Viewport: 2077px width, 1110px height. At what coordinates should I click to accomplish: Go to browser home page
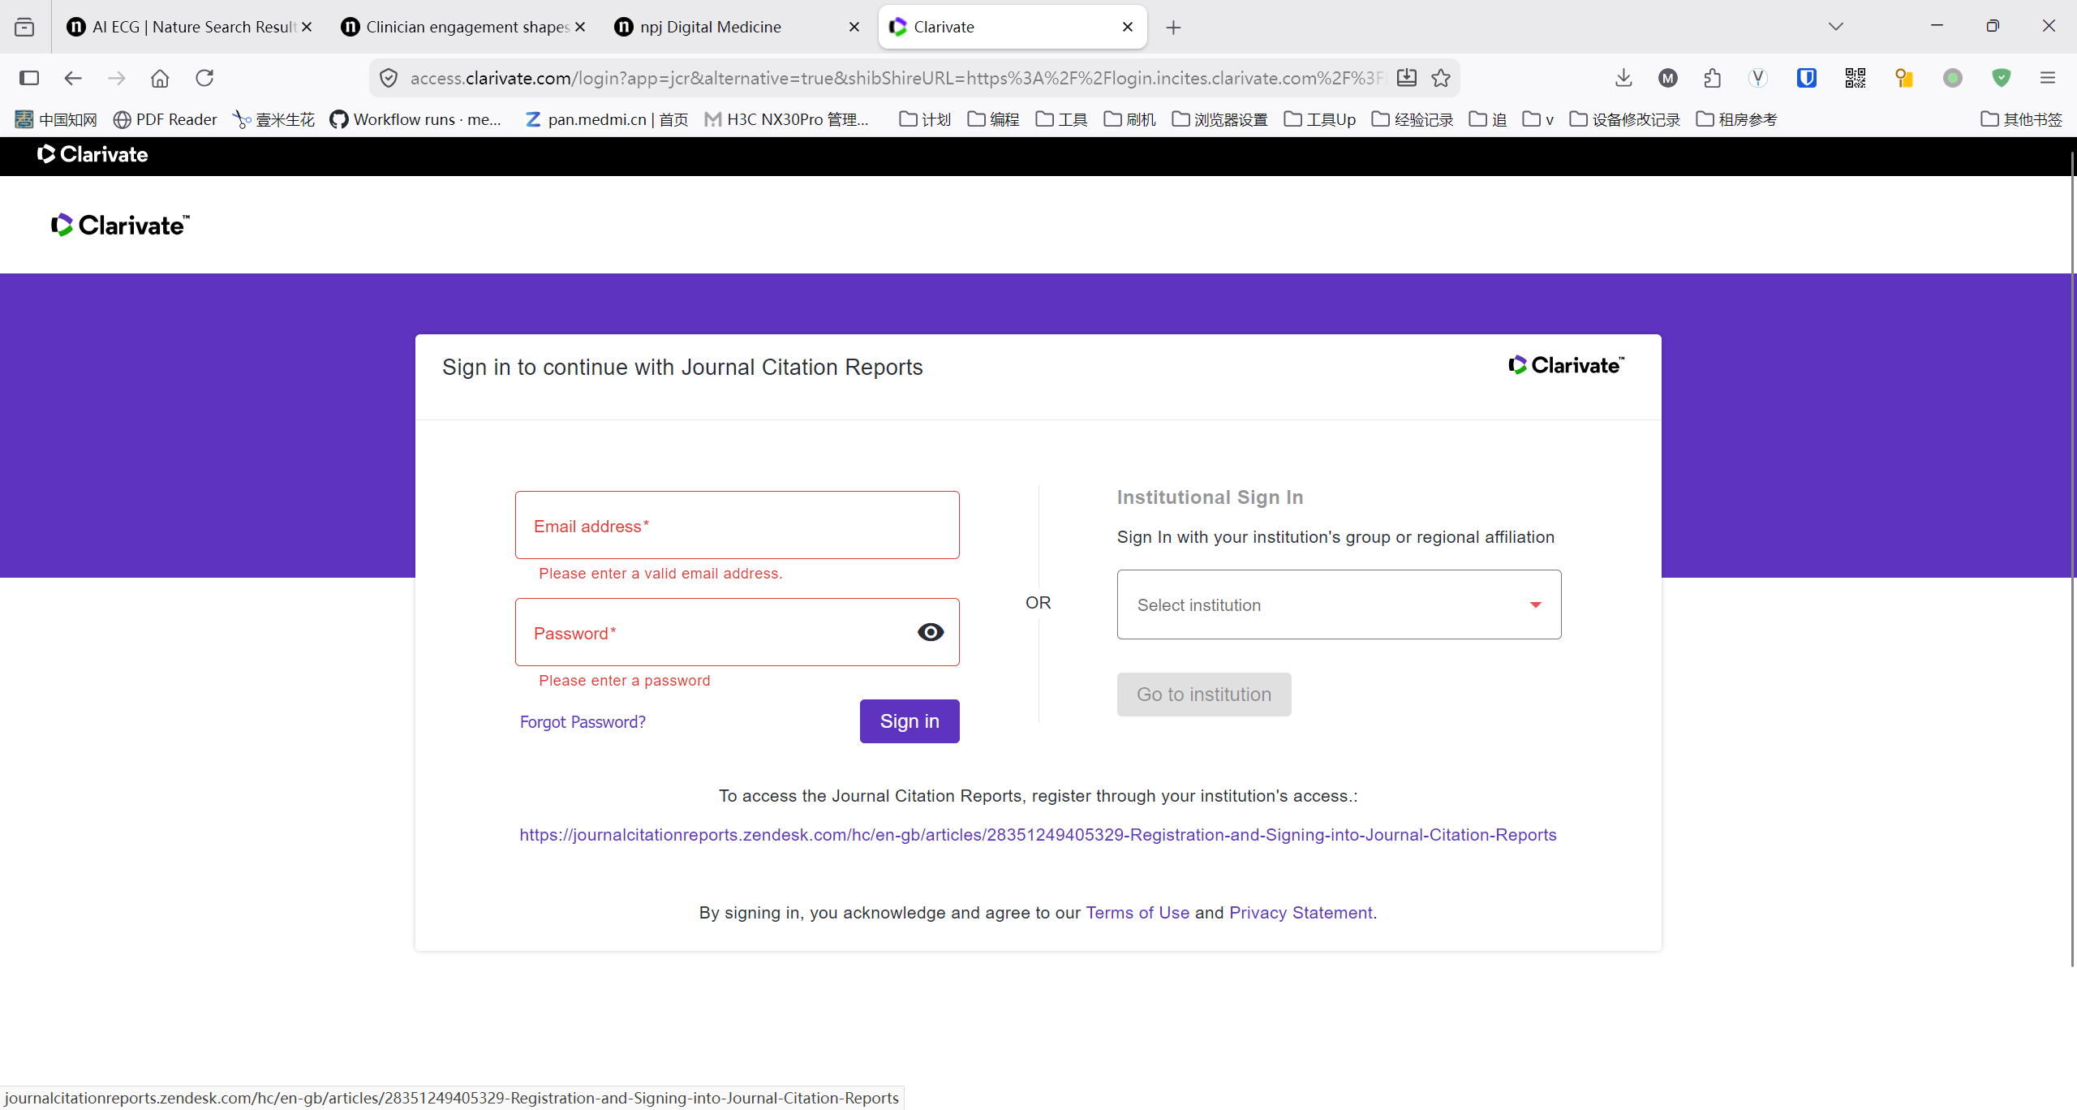click(x=160, y=78)
